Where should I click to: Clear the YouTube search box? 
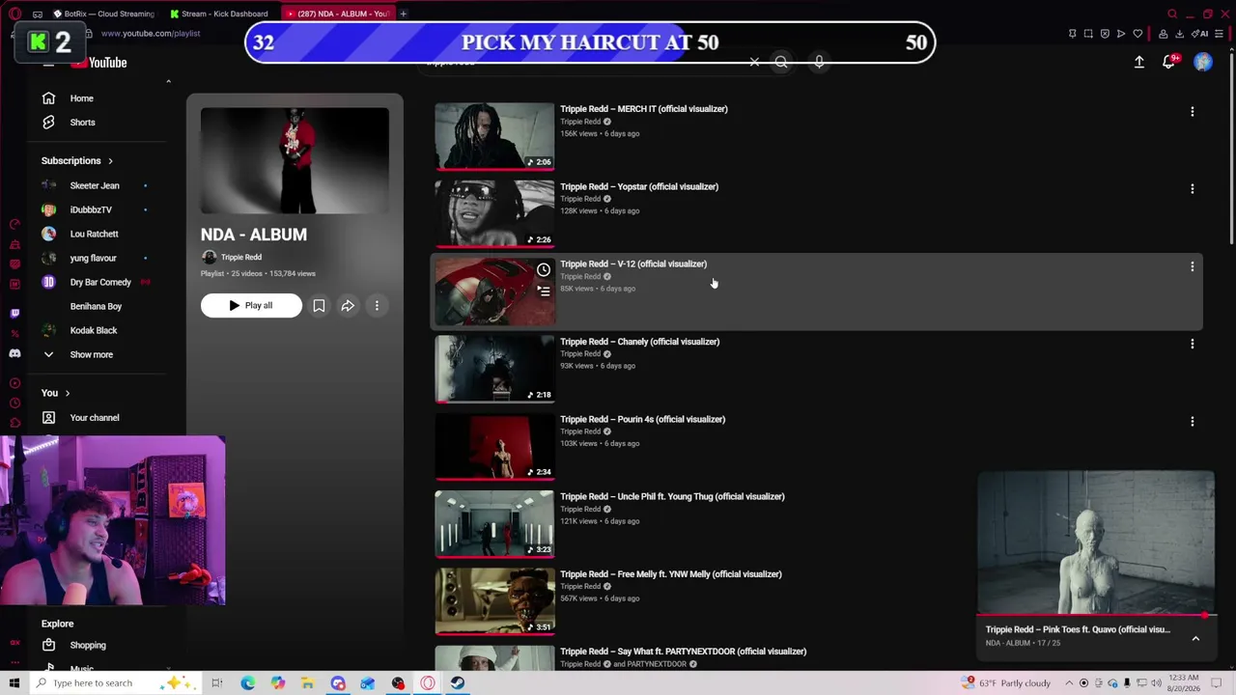coord(754,63)
